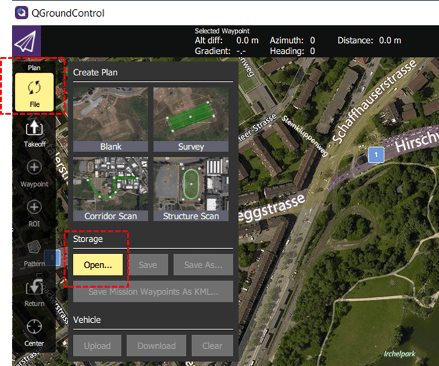439x366 pixels.
Task: Click the Open... storage button
Action: 98,264
